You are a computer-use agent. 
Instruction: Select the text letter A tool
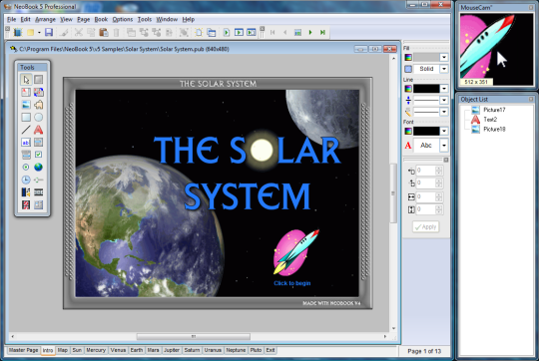point(39,130)
